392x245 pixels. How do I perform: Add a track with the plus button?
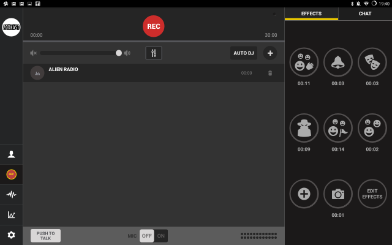coord(270,53)
